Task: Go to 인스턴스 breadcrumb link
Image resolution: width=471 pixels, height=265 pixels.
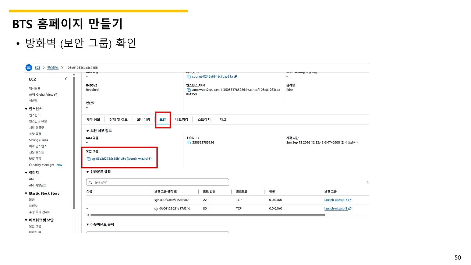Action: [53, 67]
